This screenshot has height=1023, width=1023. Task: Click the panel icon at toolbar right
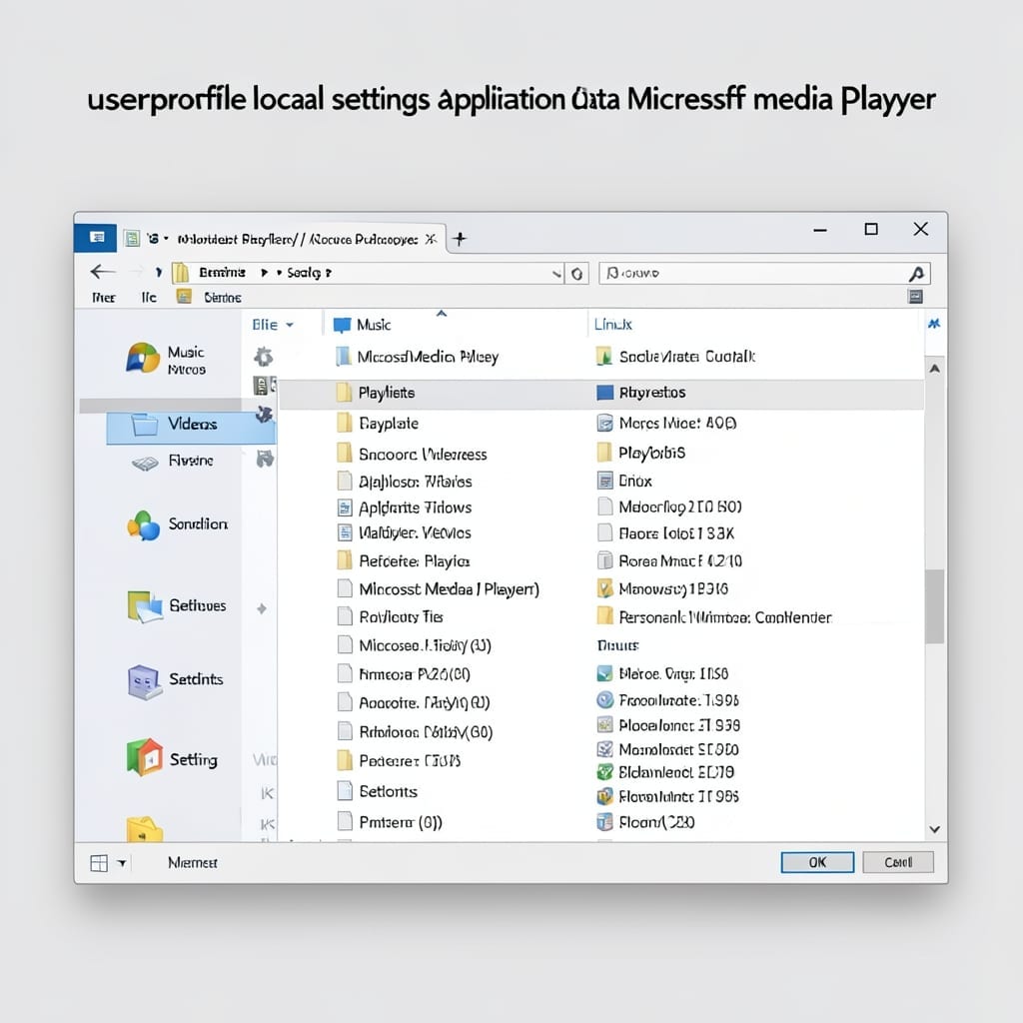point(915,297)
